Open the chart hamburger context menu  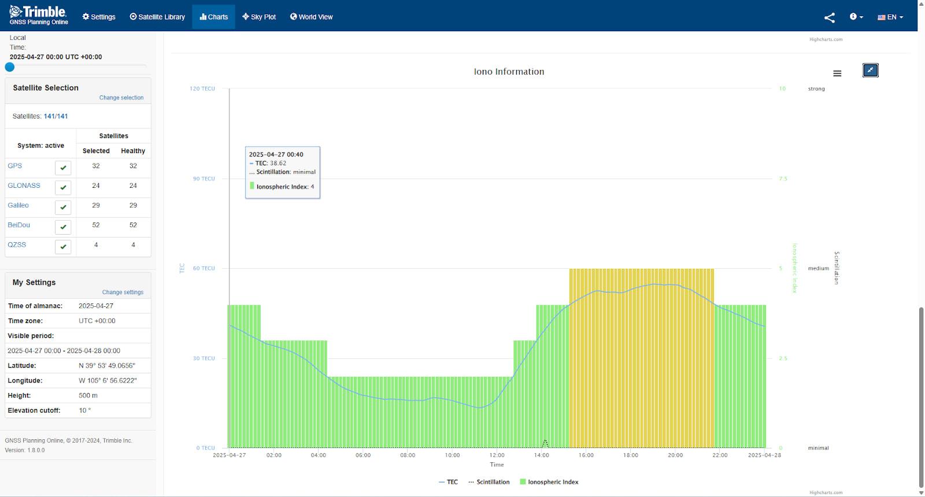coord(837,73)
